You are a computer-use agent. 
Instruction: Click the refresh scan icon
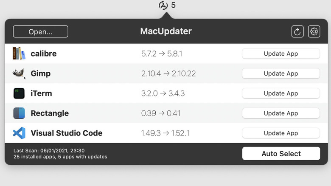click(297, 31)
